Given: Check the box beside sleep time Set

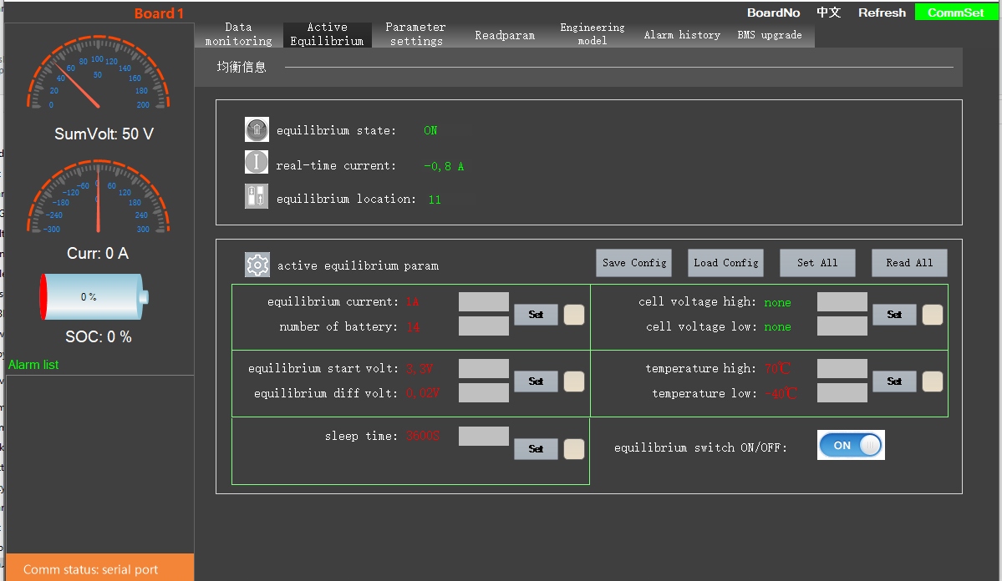Looking at the screenshot, I should 574,449.
